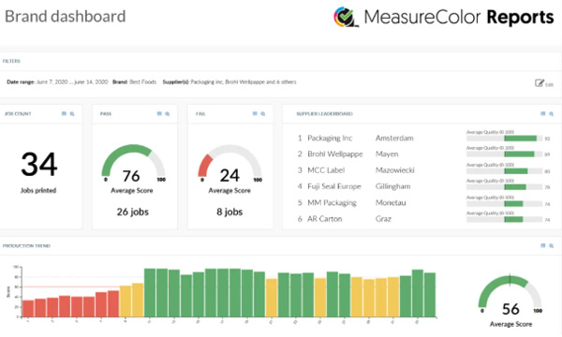Click the magnifier icon in Fail panel
The width and height of the screenshot is (562, 337).
coord(263,114)
